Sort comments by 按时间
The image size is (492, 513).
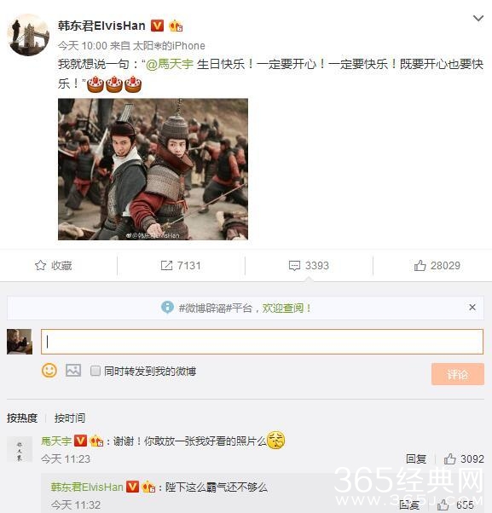(x=70, y=418)
